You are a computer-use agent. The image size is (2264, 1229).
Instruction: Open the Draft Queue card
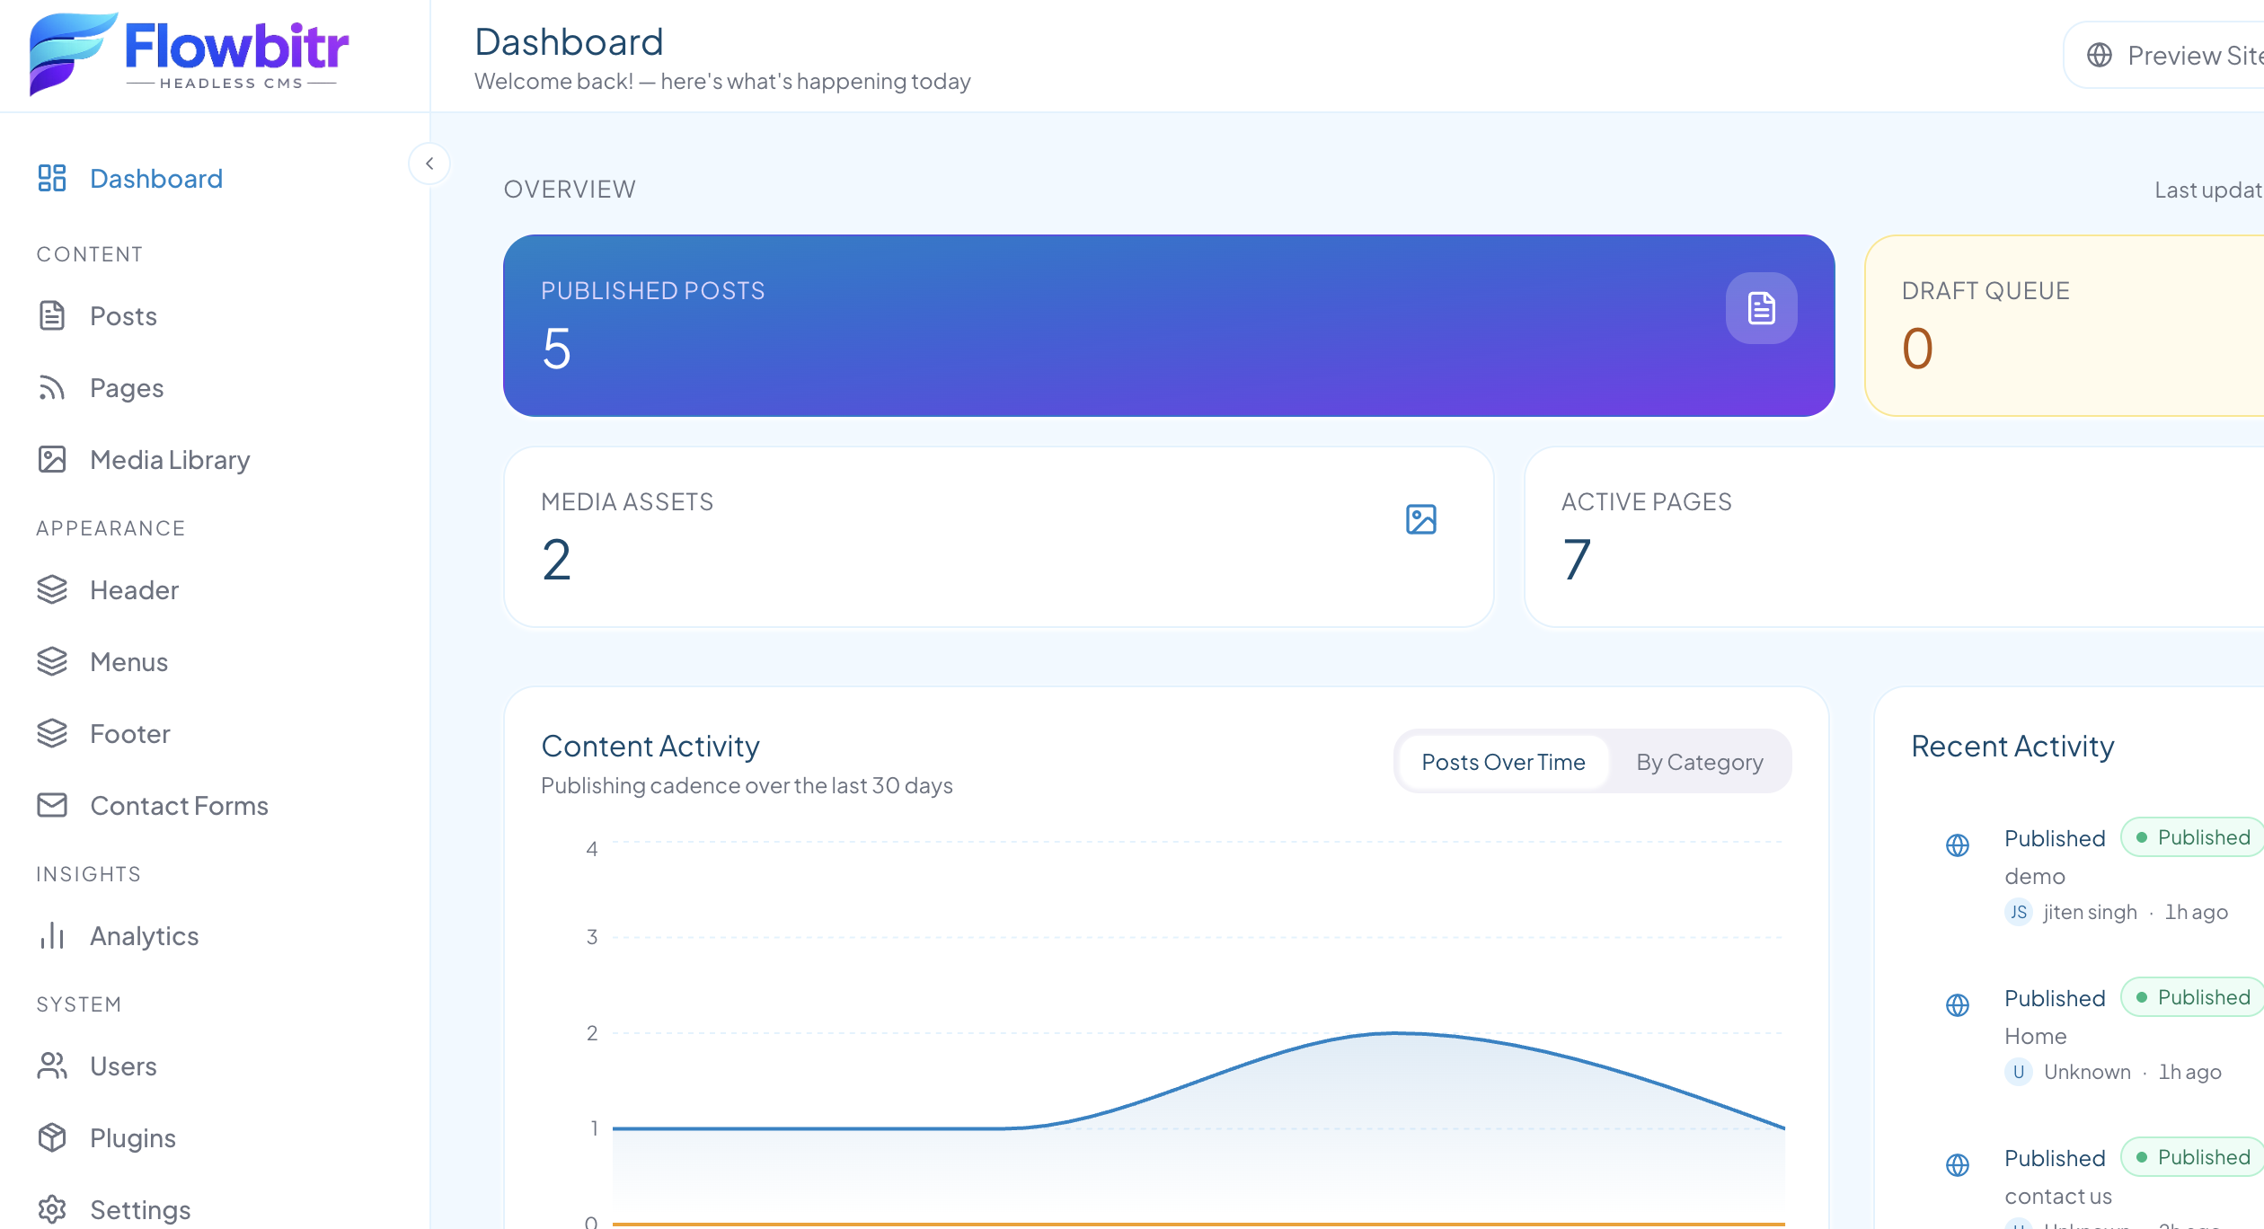pyautogui.click(x=2065, y=325)
